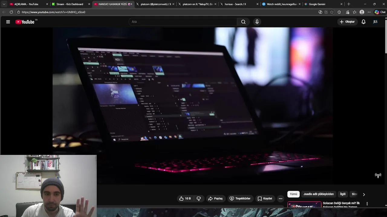Reload the page in the browser toolbar
This screenshot has width=387, height=217.
[x=11, y=12]
